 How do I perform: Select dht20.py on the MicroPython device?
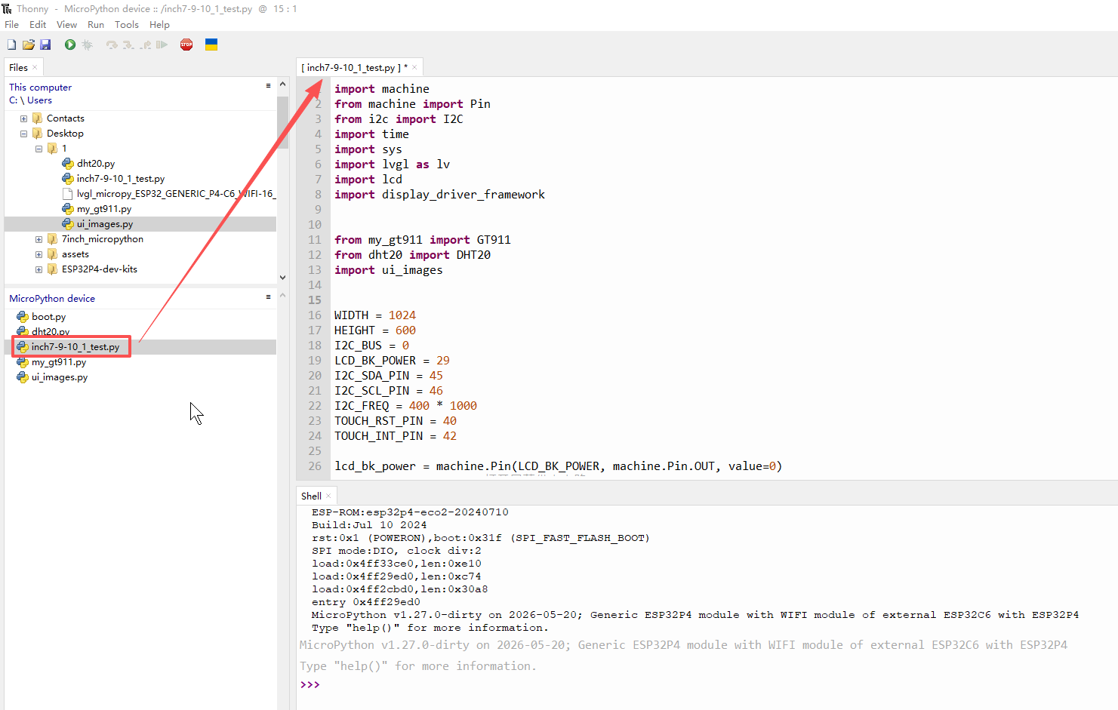(x=51, y=332)
